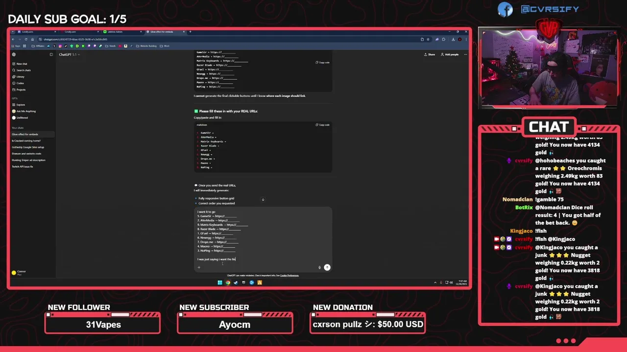The height and width of the screenshot is (352, 627).
Task: Collapse the sidebar with the panel icon
Action: [x=51, y=54]
